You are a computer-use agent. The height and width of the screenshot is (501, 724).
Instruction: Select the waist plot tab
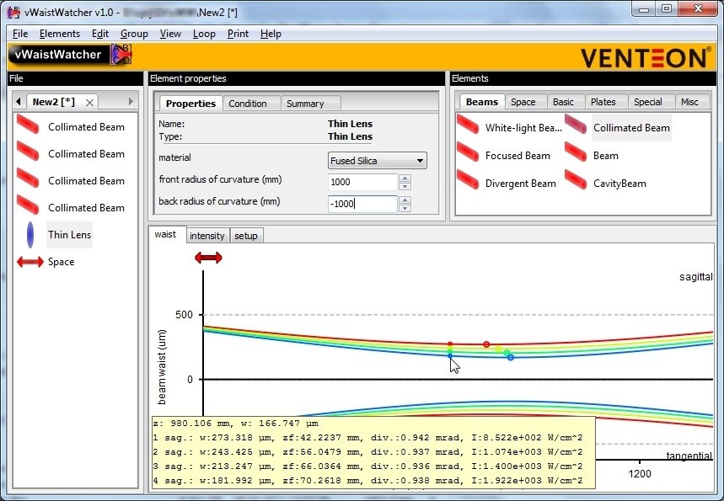(x=165, y=234)
